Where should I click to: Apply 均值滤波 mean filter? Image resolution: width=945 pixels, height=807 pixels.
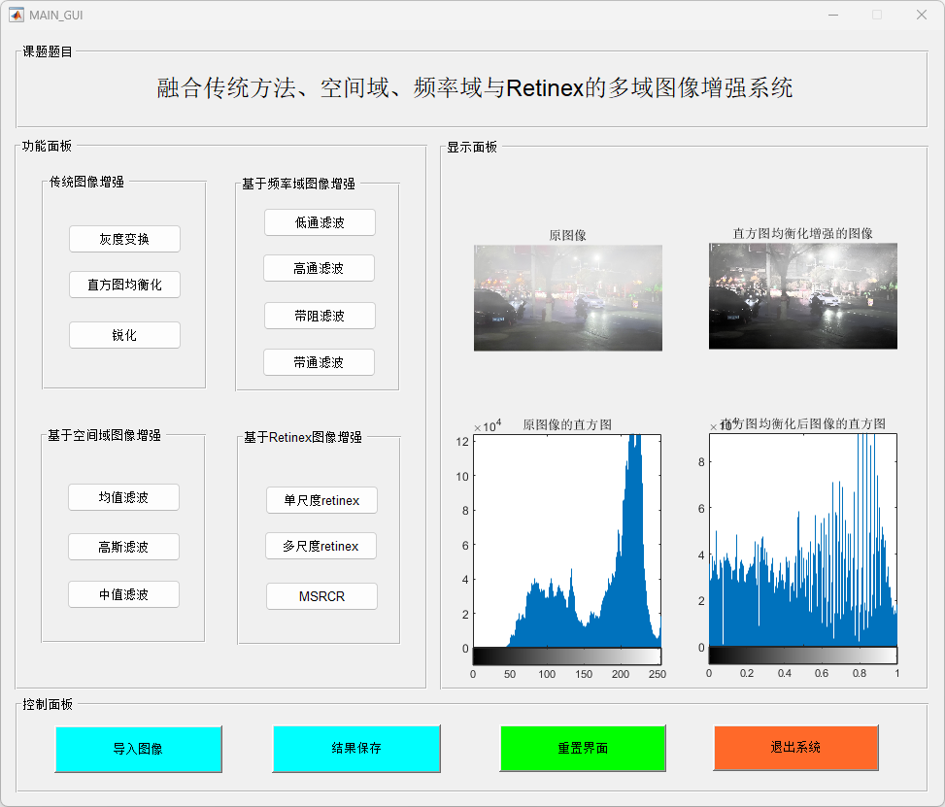pos(123,497)
